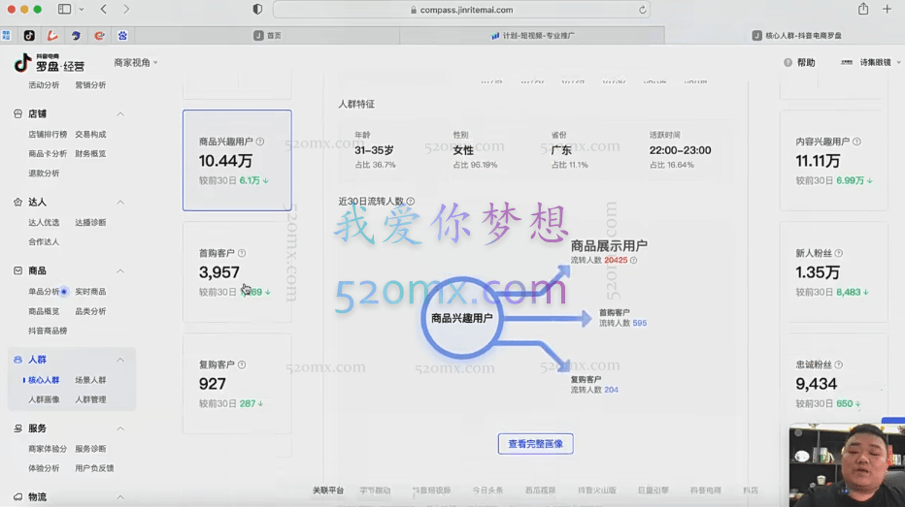Screen dimensions: 905x507
Task: Collapse the 达人 sidebar section
Action: coord(120,203)
